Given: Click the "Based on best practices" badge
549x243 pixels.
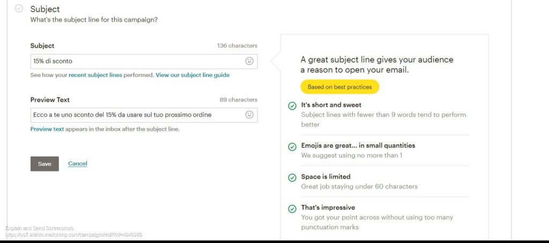Looking at the screenshot, I should 339,87.
